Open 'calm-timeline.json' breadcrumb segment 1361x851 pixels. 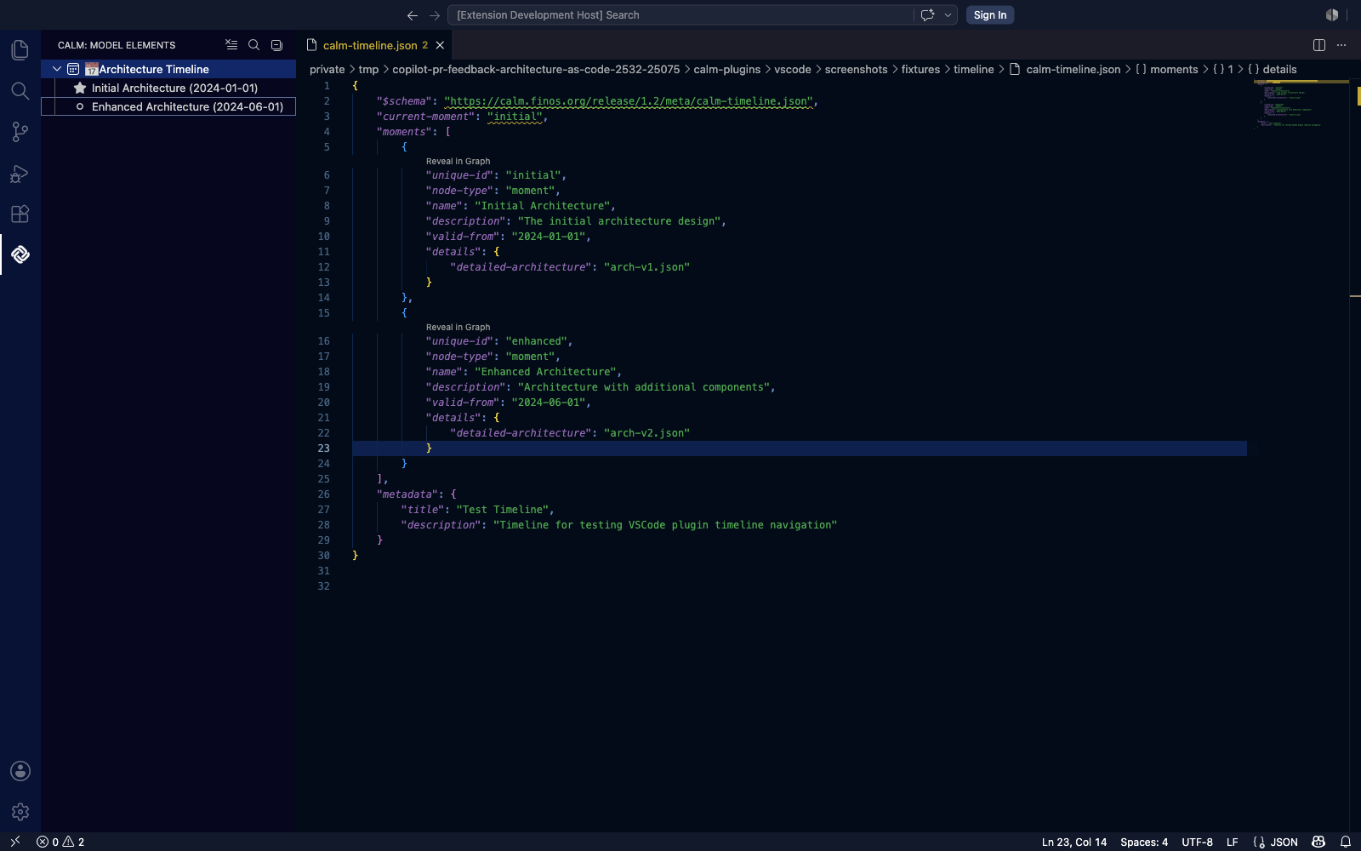(x=1065, y=70)
